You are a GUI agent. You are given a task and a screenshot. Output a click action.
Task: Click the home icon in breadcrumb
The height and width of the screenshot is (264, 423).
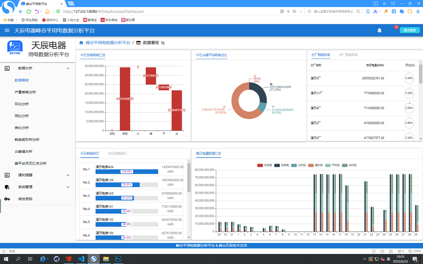pyautogui.click(x=81, y=43)
